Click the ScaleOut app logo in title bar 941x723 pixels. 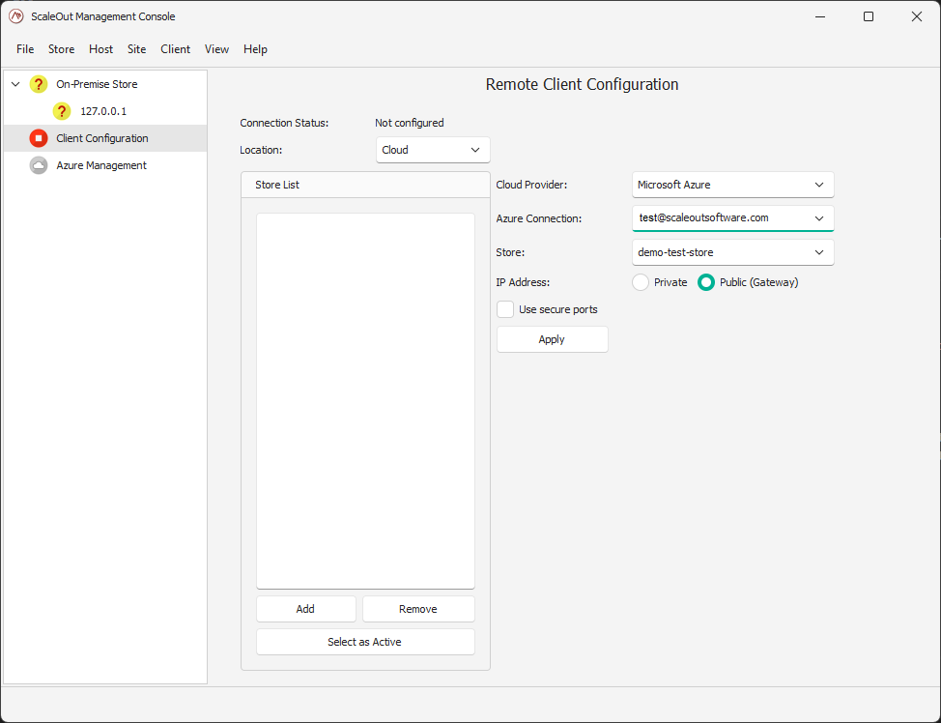coord(16,16)
